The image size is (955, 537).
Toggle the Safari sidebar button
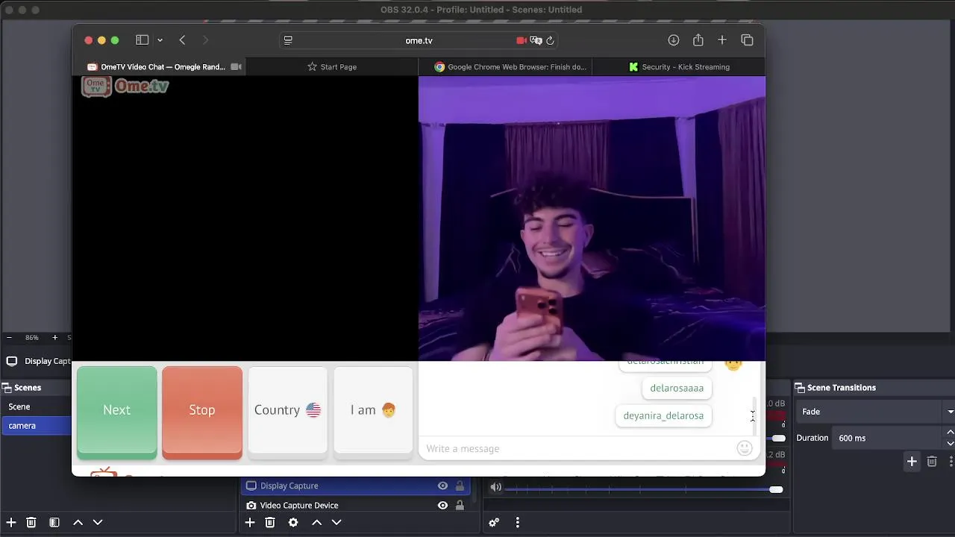point(142,40)
